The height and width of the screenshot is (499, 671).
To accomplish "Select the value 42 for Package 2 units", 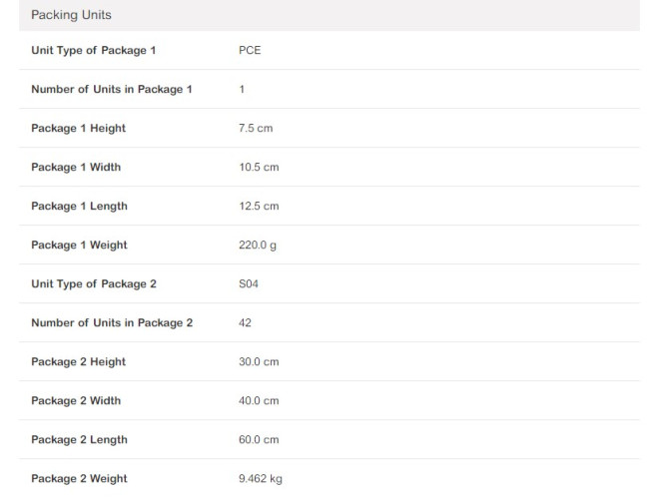I will point(246,322).
